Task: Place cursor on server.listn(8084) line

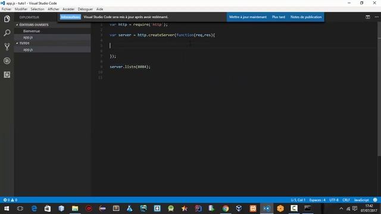Action: coord(130,67)
